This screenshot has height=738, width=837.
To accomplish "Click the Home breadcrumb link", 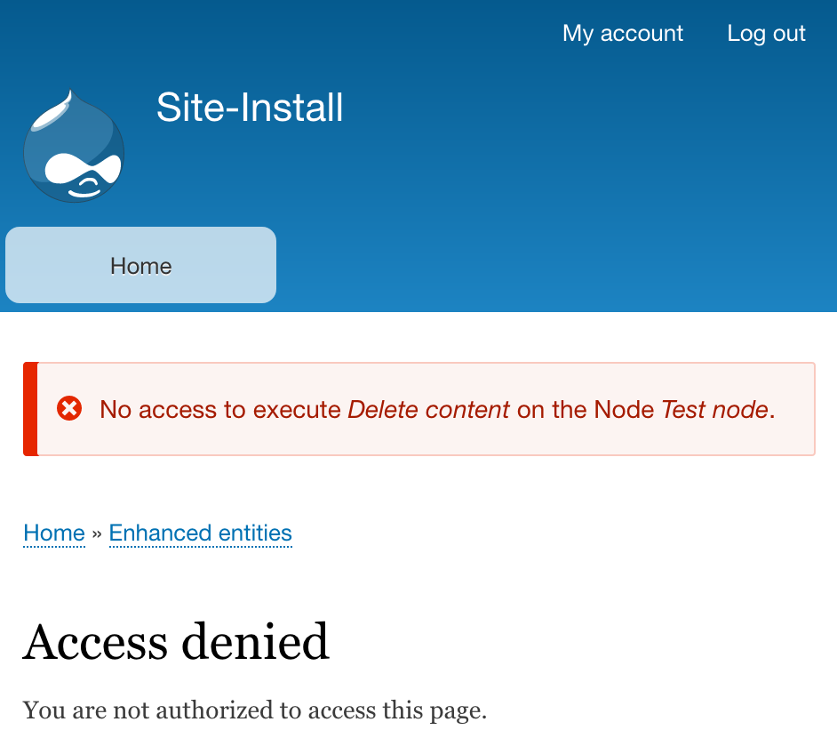I will coord(53,533).
